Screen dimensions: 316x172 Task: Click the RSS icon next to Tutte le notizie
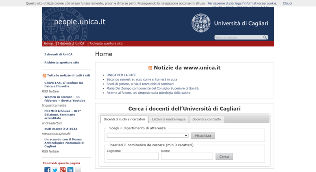44,76
